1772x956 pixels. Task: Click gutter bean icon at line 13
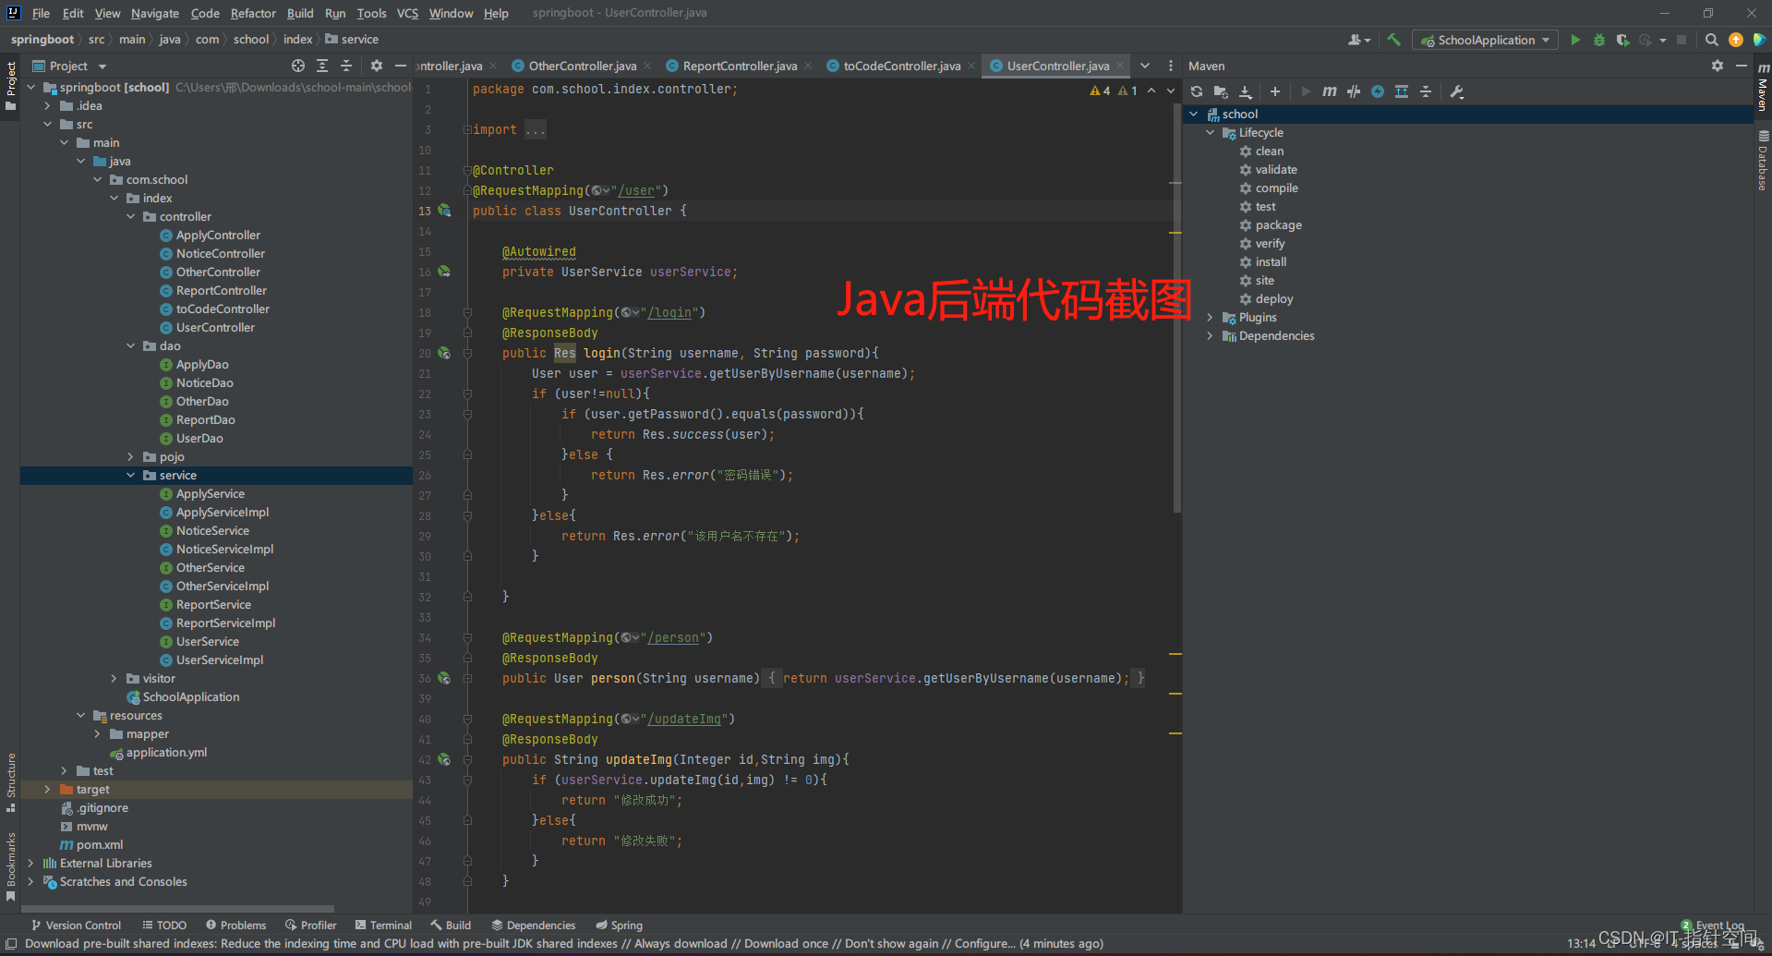pos(444,211)
